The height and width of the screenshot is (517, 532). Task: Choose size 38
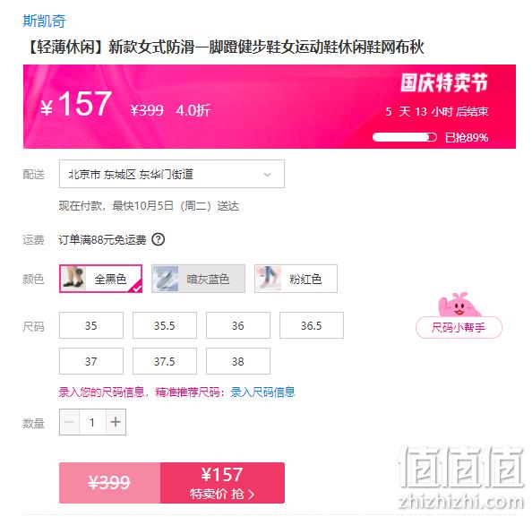(238, 361)
